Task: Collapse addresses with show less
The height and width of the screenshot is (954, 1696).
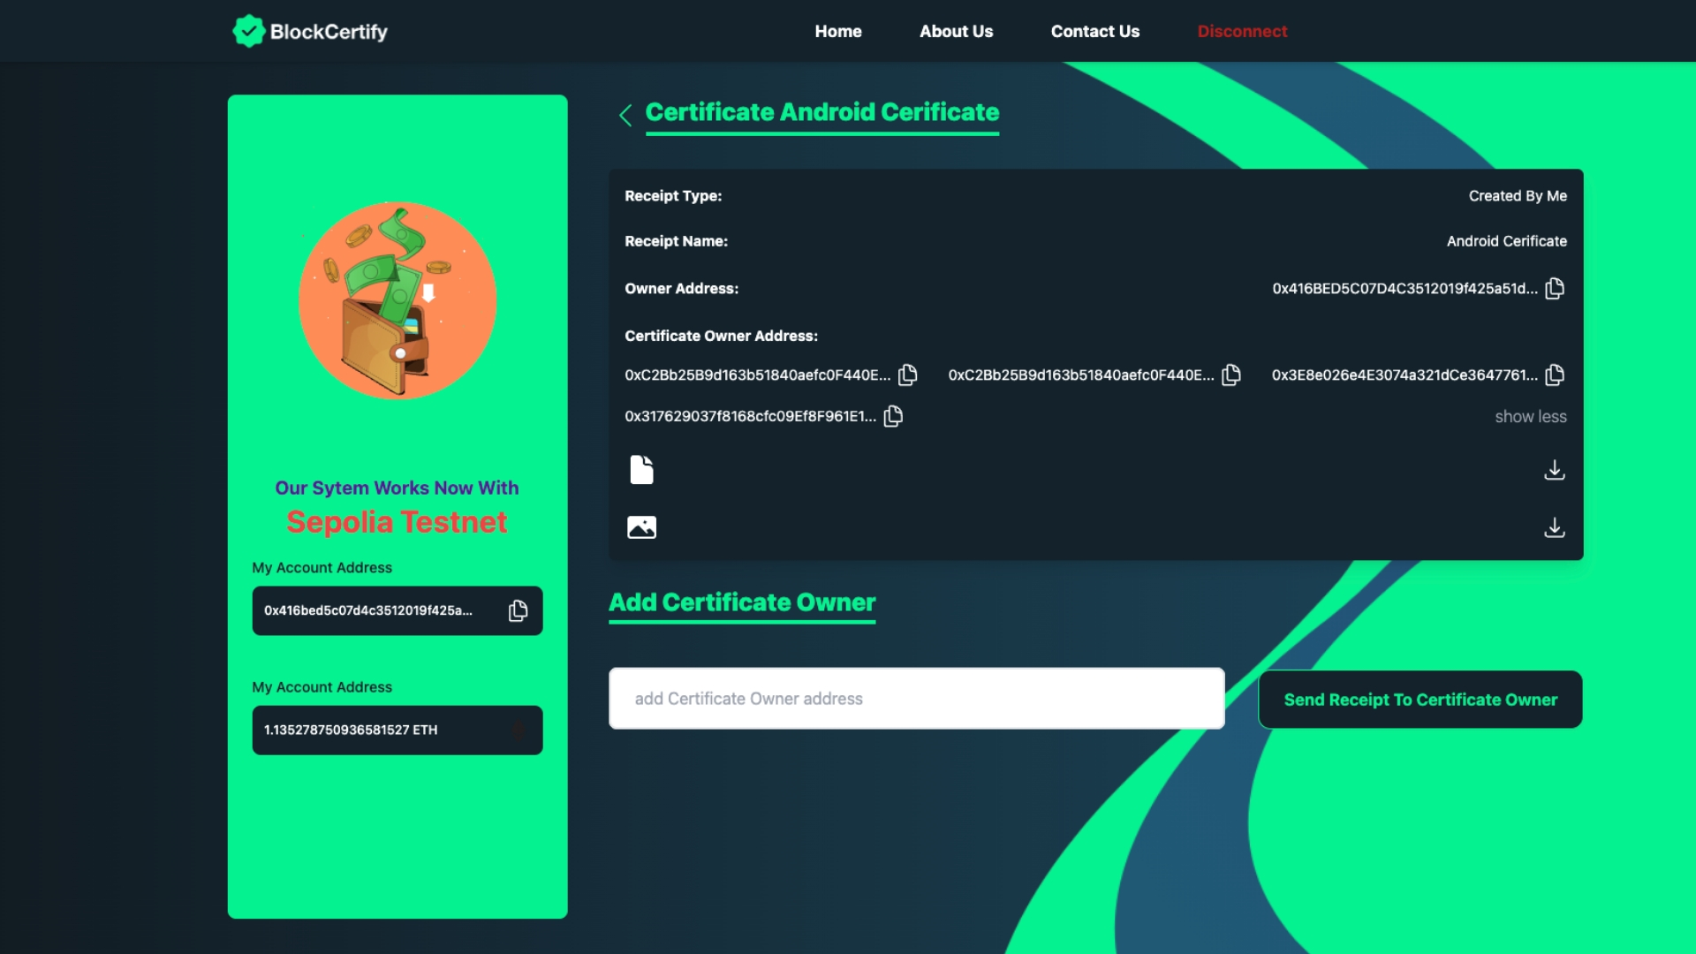Action: pyautogui.click(x=1530, y=416)
